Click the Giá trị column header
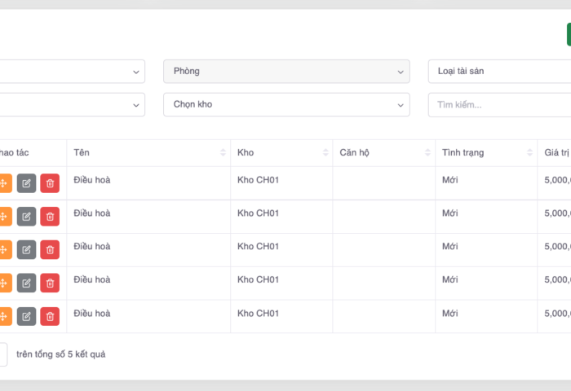This screenshot has width=571, height=391. click(555, 153)
